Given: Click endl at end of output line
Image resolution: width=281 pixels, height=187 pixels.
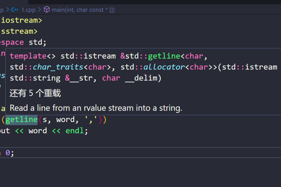Looking at the screenshot, I should [75, 131].
